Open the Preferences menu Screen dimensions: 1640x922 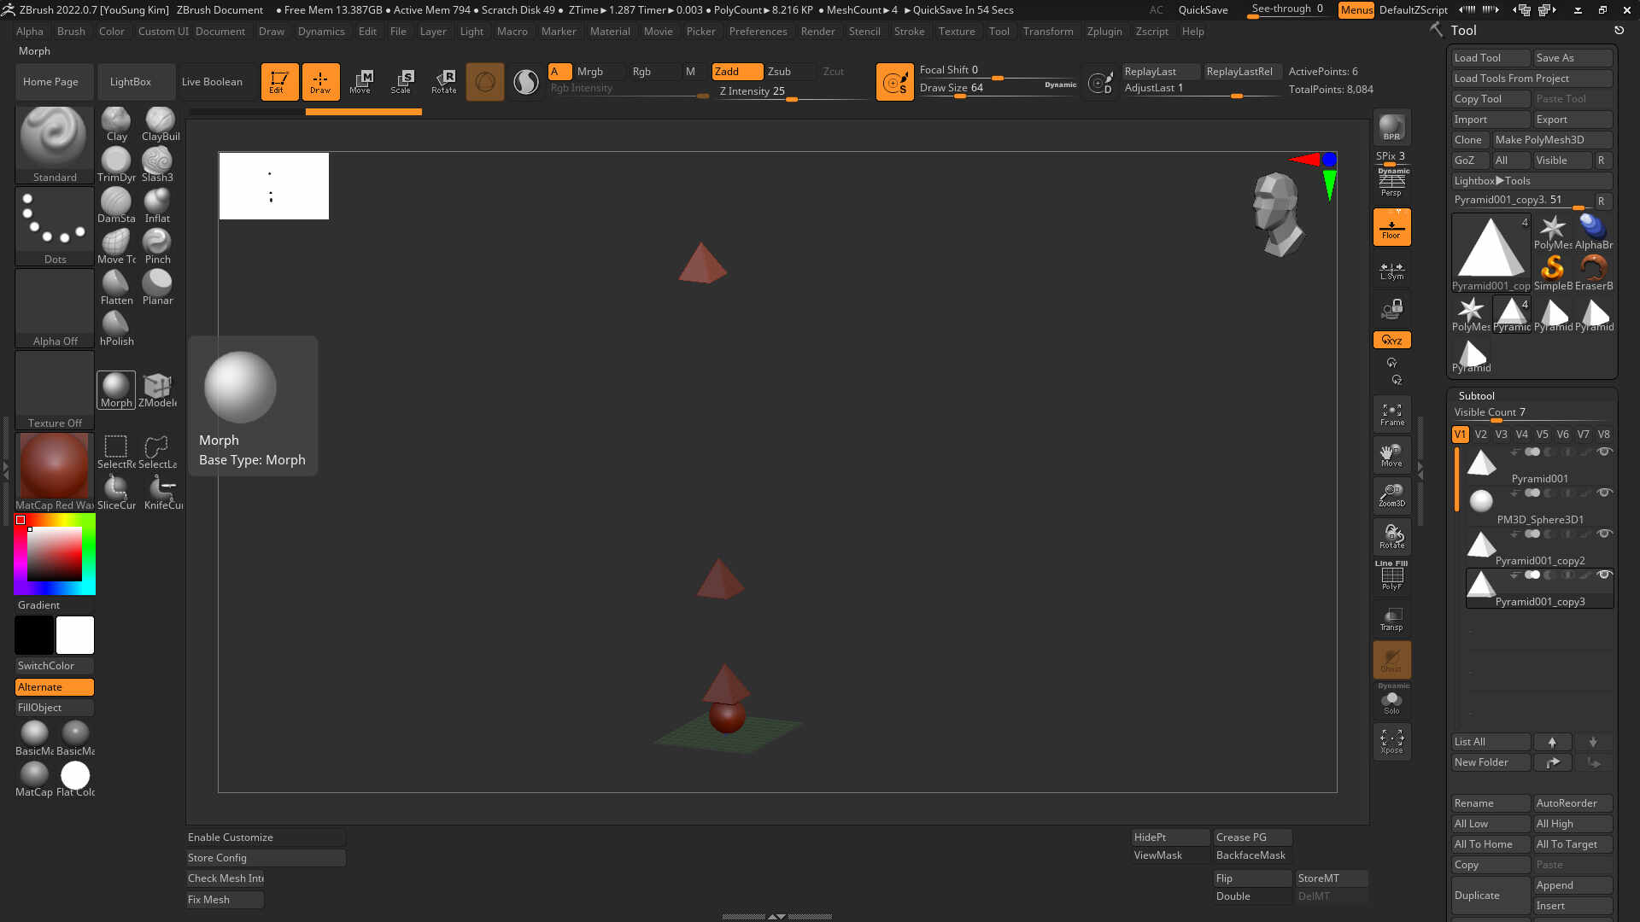(758, 32)
